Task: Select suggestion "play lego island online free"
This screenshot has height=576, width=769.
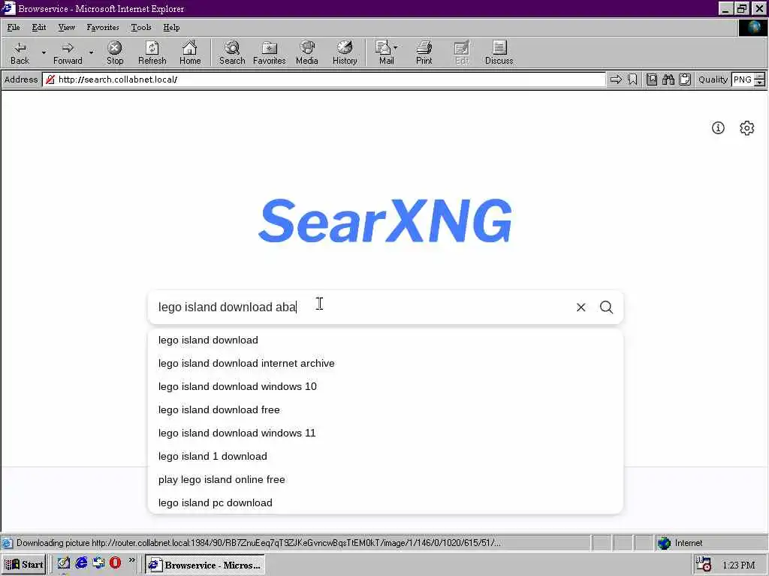Action: point(385,479)
